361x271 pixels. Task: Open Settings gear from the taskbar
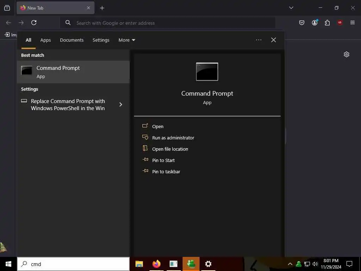pyautogui.click(x=208, y=264)
